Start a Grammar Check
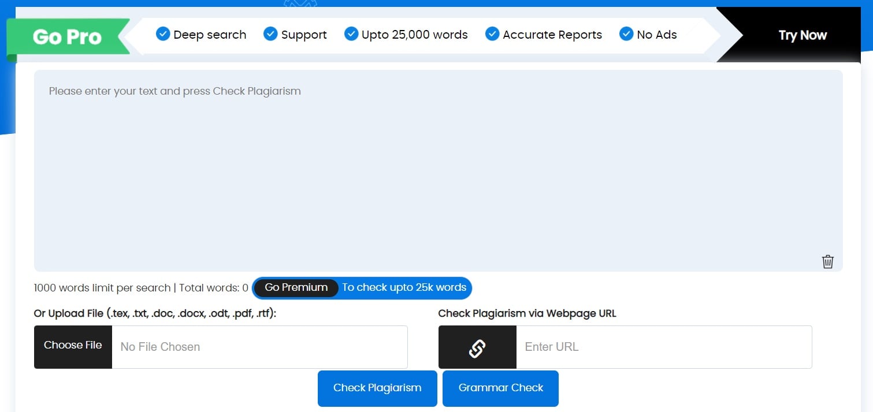The width and height of the screenshot is (873, 412). tap(500, 388)
